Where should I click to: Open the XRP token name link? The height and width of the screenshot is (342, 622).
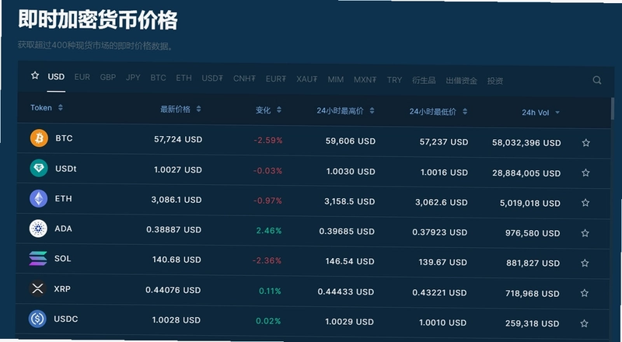coord(62,289)
